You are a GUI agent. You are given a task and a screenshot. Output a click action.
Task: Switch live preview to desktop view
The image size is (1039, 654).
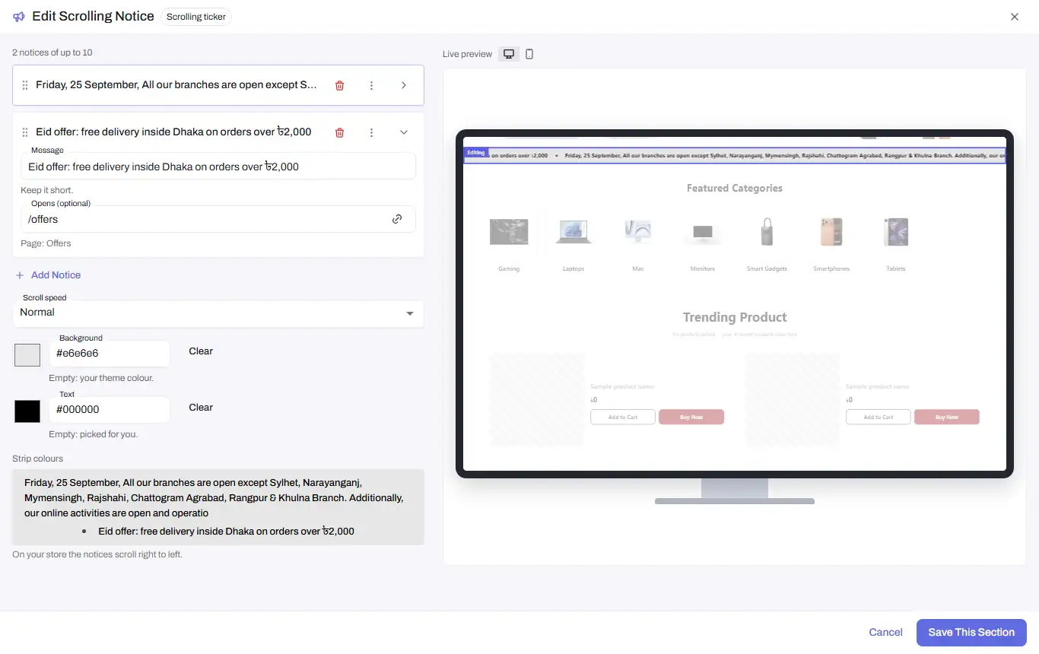(x=509, y=54)
